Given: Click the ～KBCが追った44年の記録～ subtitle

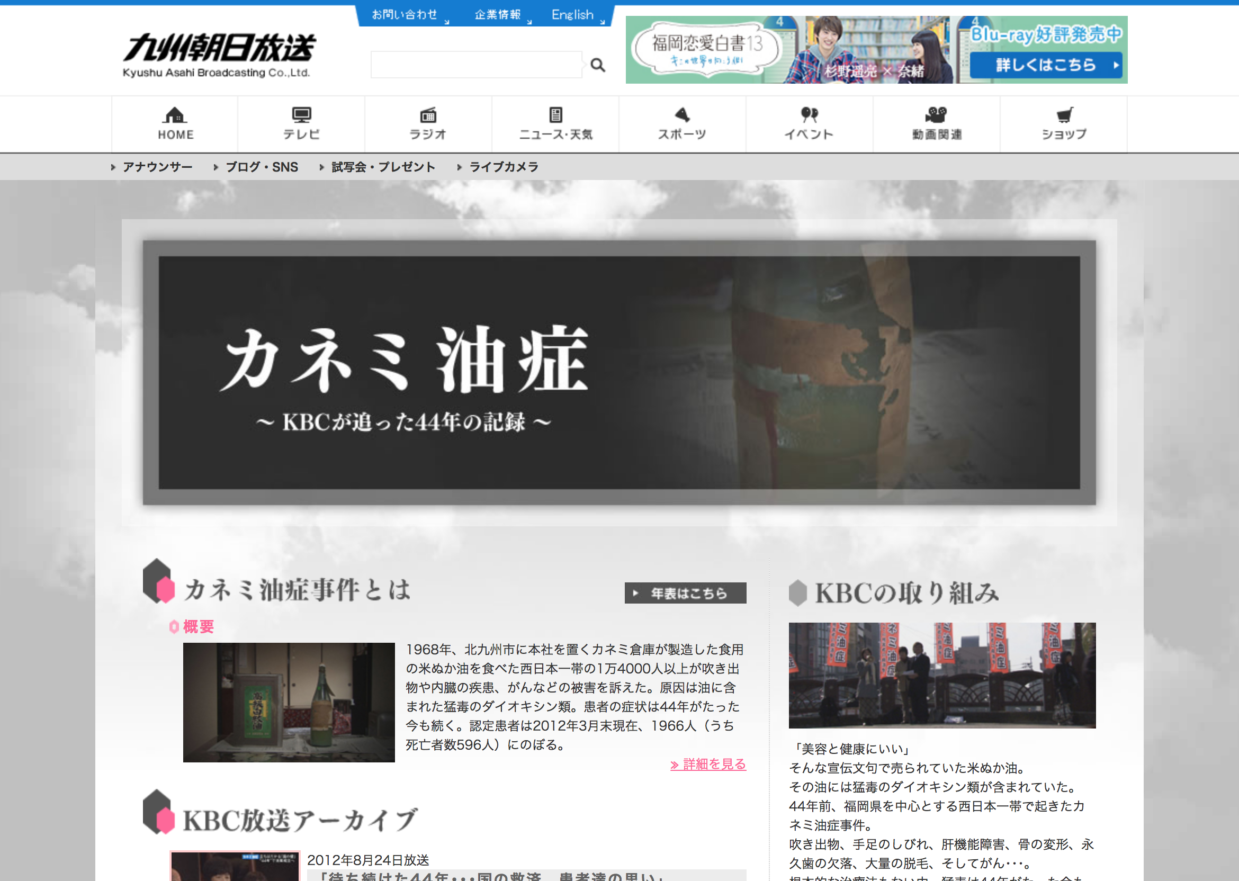Looking at the screenshot, I should click(403, 422).
